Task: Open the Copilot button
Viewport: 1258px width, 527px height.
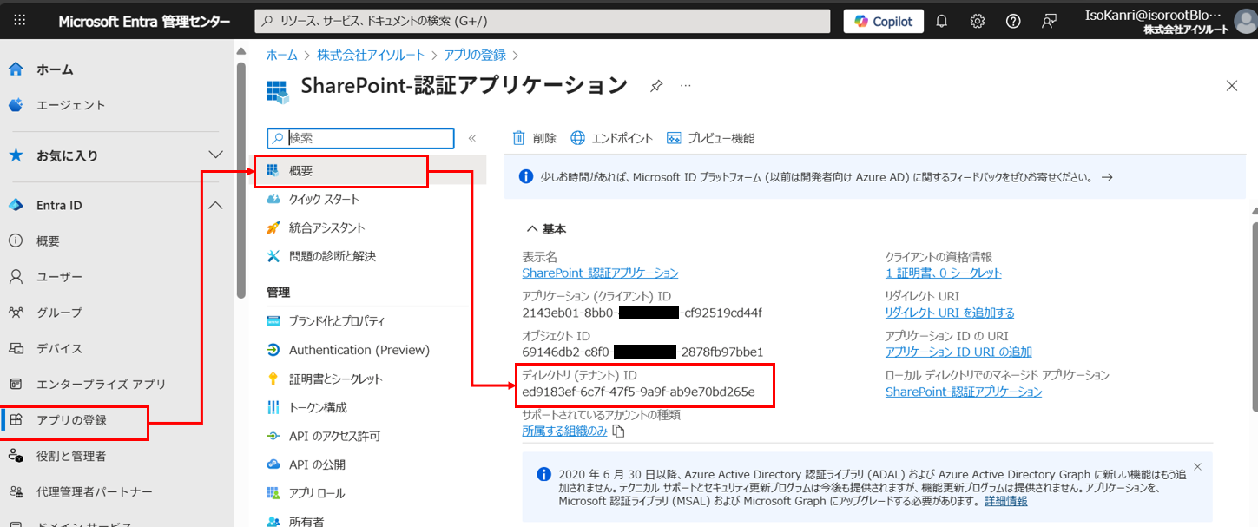Action: 883,22
